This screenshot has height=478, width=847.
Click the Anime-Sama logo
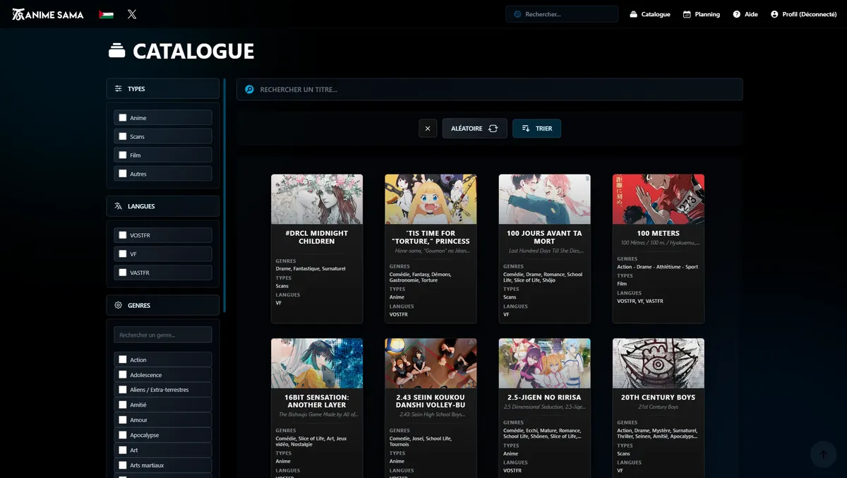point(47,13)
